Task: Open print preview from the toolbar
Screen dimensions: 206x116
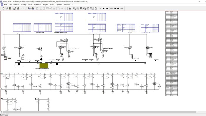Action: click(15, 9)
